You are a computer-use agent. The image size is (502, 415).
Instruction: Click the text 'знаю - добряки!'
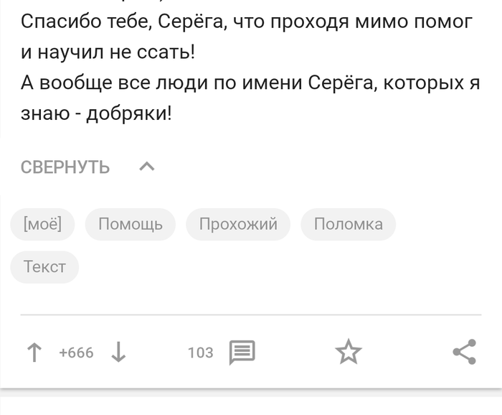(96, 113)
